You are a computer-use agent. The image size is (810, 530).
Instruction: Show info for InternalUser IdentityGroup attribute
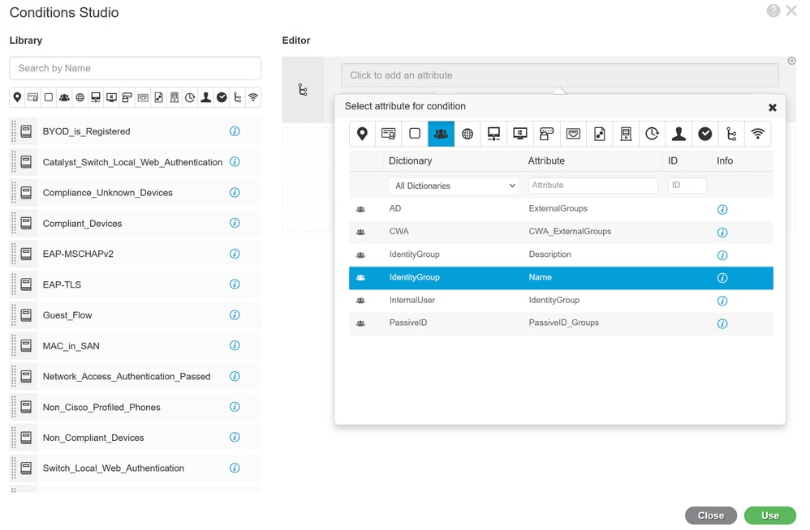click(722, 301)
